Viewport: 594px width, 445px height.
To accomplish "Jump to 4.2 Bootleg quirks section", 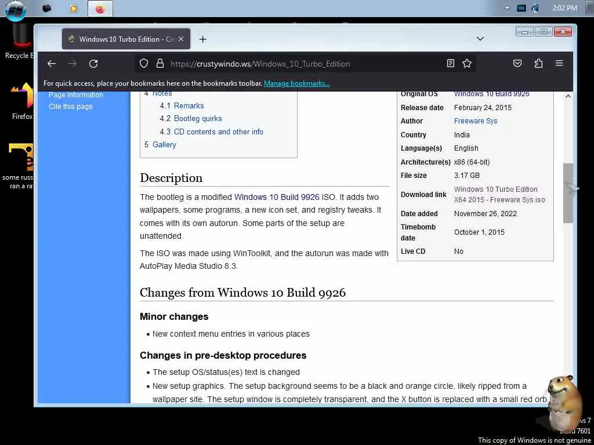I will tap(191, 118).
